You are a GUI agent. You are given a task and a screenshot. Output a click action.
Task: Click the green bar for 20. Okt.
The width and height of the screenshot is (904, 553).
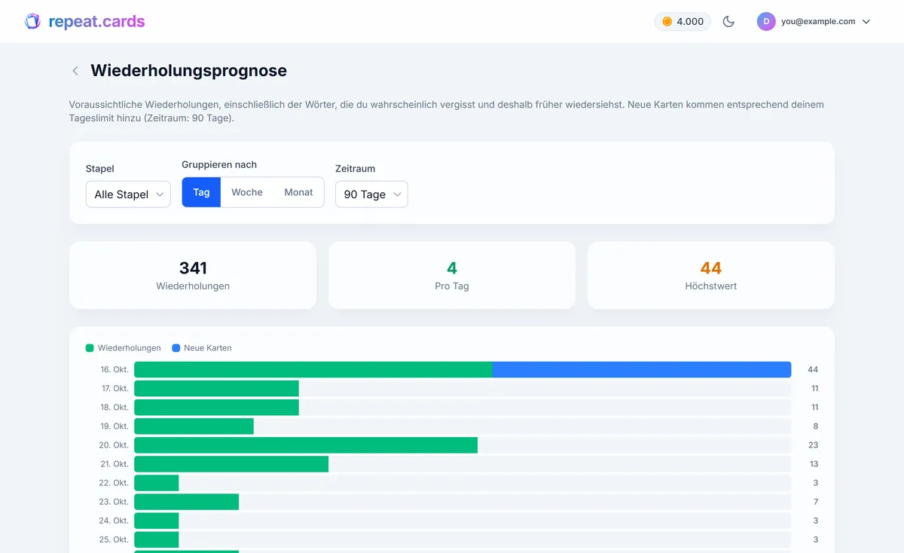(x=306, y=445)
